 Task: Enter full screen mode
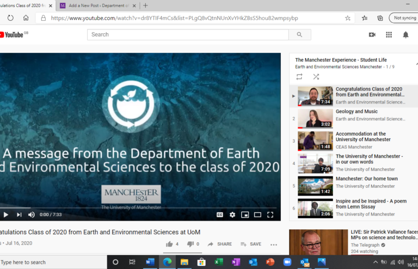tap(271, 215)
